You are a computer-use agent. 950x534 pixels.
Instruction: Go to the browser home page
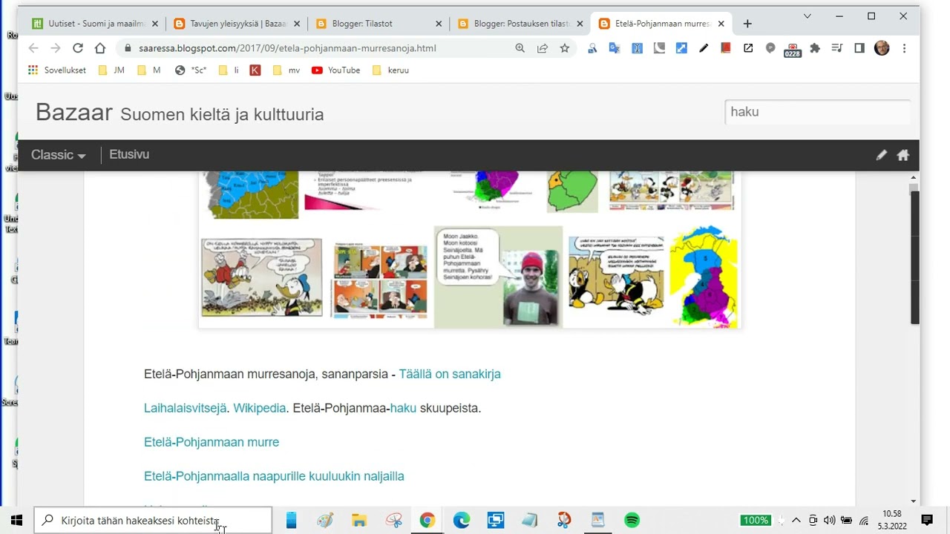100,48
